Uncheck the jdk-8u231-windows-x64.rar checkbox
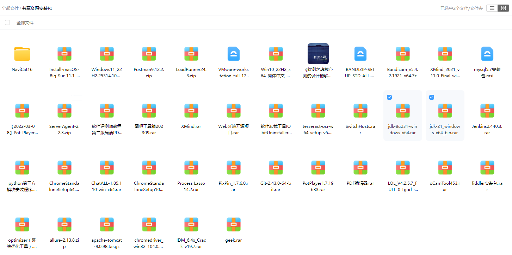512x255 pixels. (389, 97)
